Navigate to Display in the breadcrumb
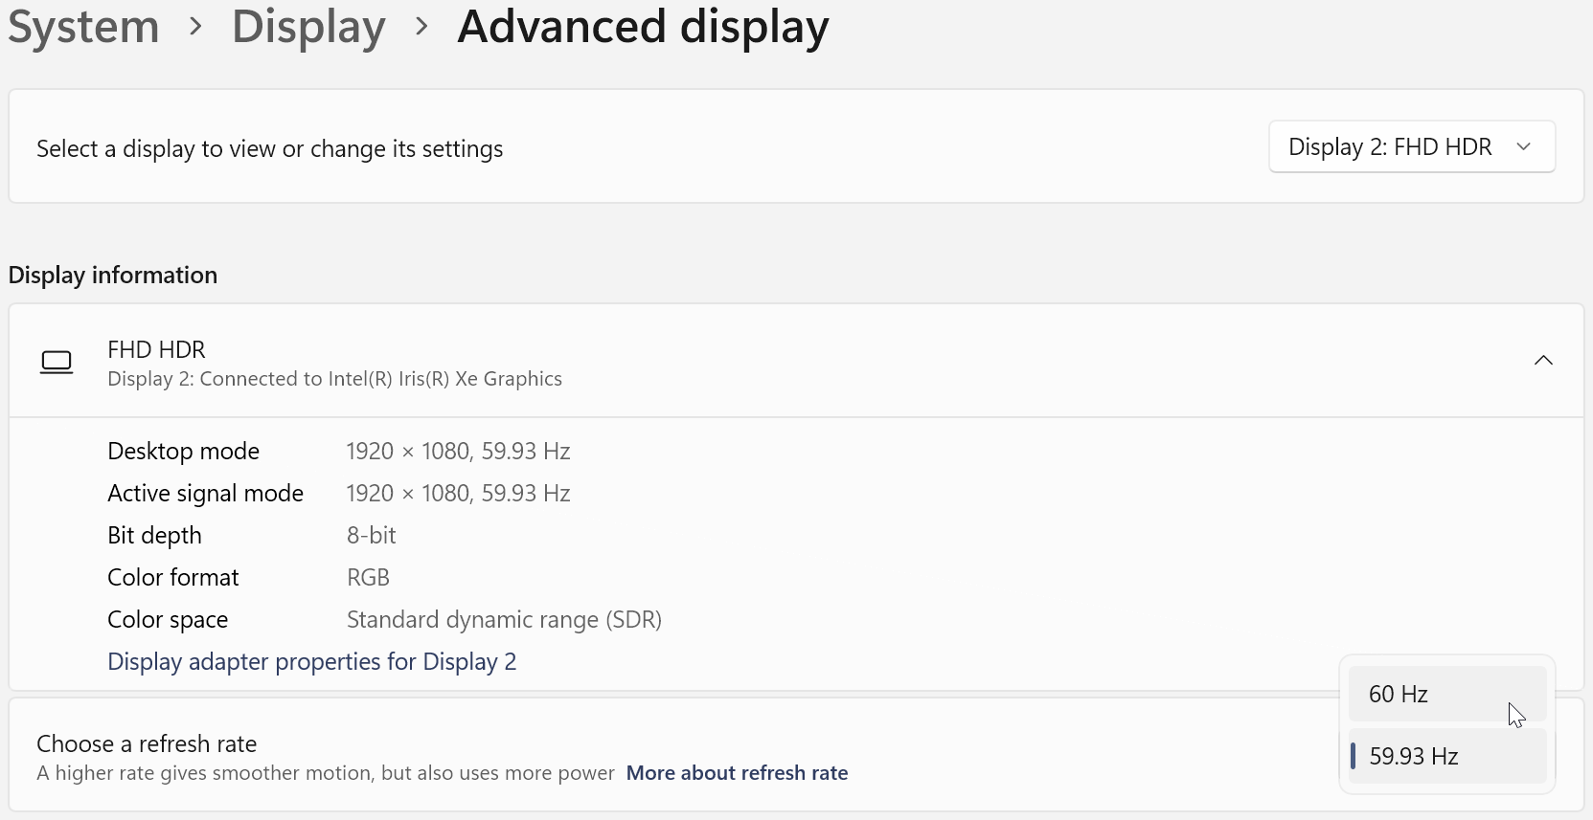The width and height of the screenshot is (1593, 820). coord(308,27)
